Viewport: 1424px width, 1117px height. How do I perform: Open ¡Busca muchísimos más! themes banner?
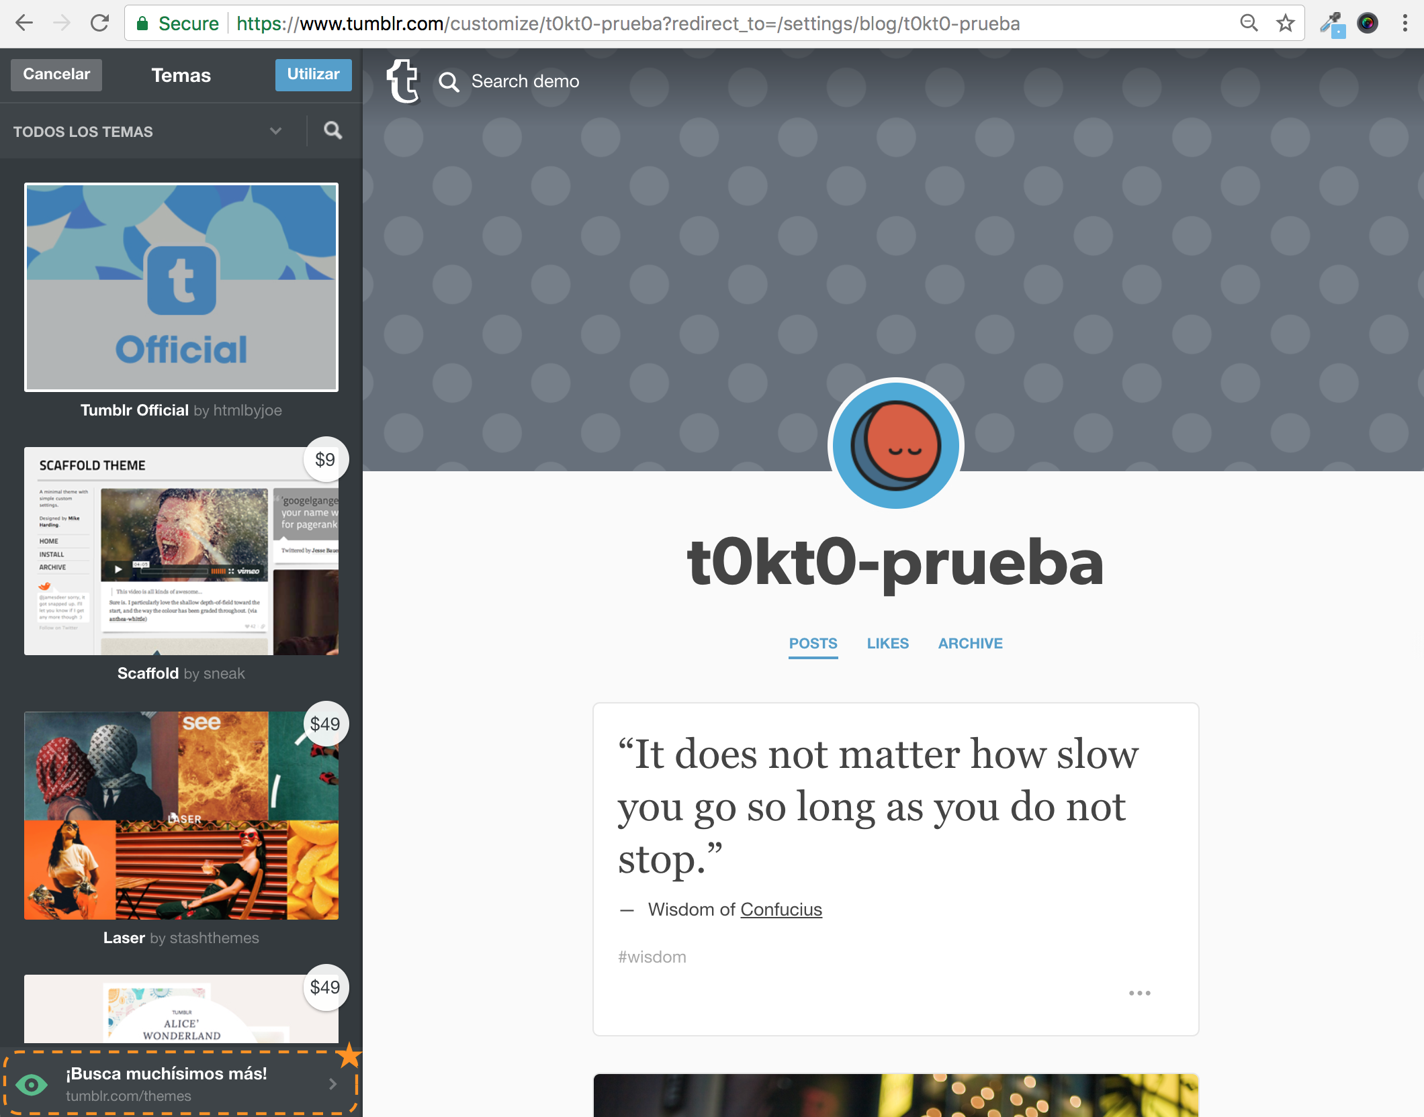pyautogui.click(x=181, y=1083)
